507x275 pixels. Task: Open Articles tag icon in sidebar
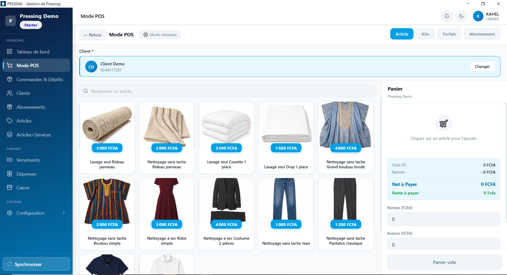[x=10, y=121]
